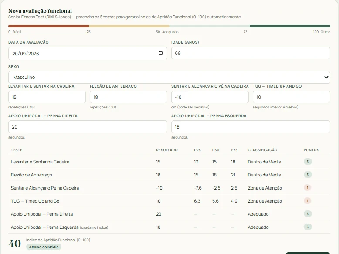Open the calendar picker icon in date field

tap(161, 53)
